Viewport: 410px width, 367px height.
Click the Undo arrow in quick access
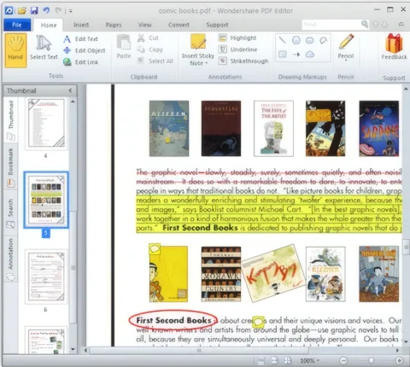[x=46, y=11]
